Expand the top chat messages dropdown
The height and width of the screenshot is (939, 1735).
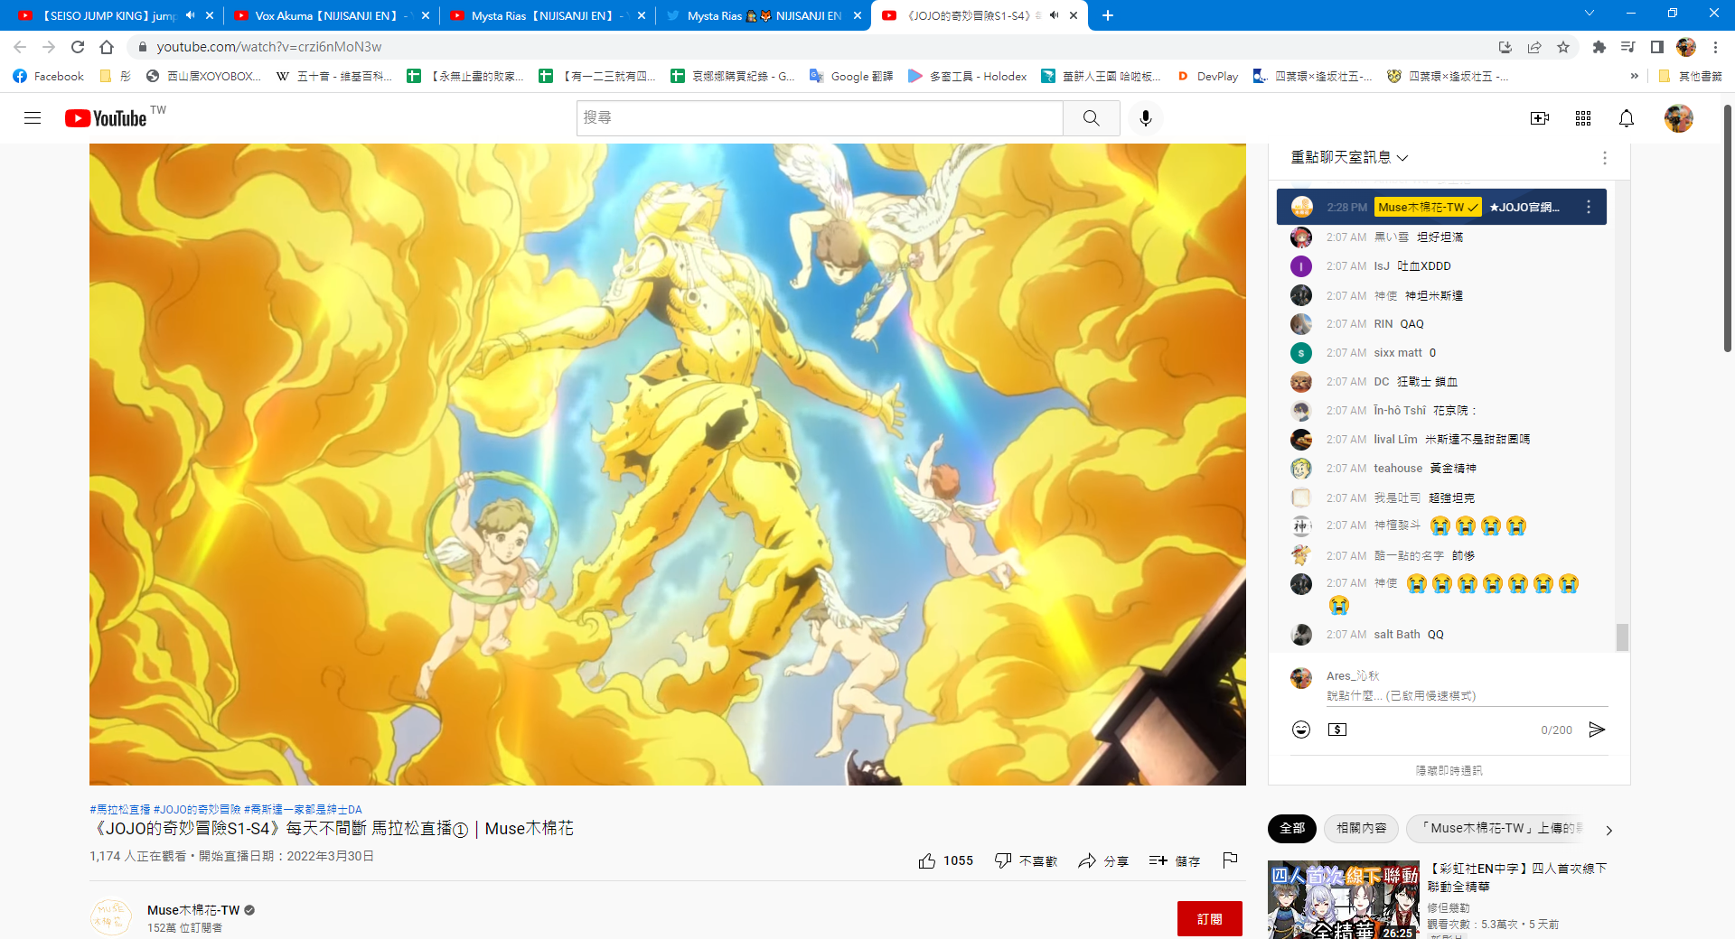tap(1349, 158)
